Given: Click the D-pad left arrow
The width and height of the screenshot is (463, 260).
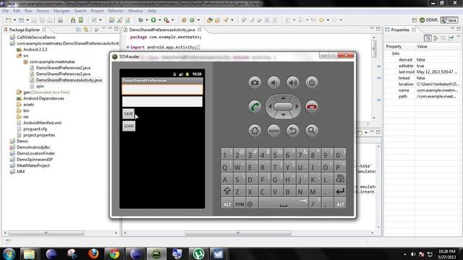Looking at the screenshot, I should tap(270, 106).
